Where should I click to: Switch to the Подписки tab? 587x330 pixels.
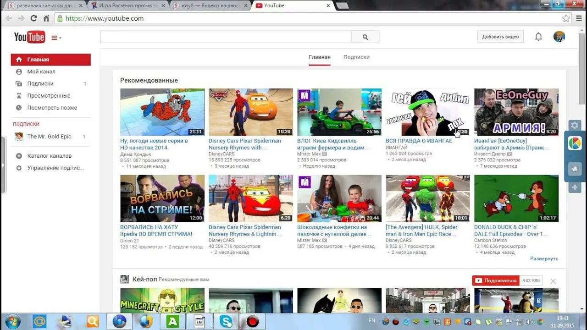click(x=356, y=57)
